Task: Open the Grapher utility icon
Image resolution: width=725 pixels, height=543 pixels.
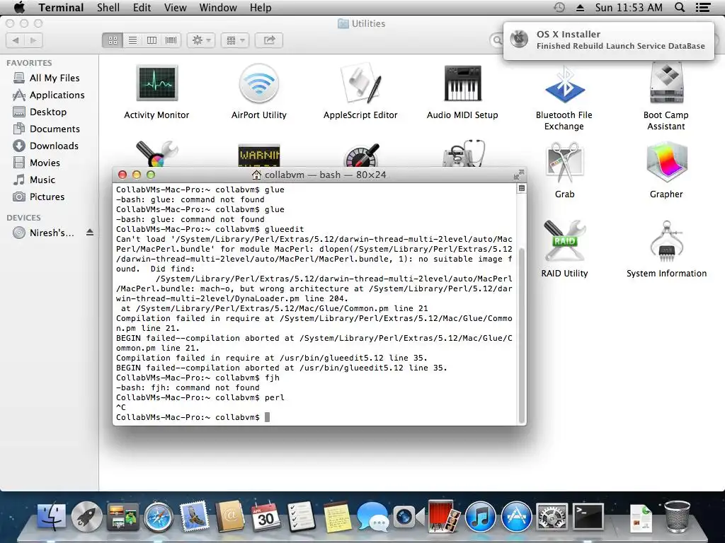Action: coord(666,163)
